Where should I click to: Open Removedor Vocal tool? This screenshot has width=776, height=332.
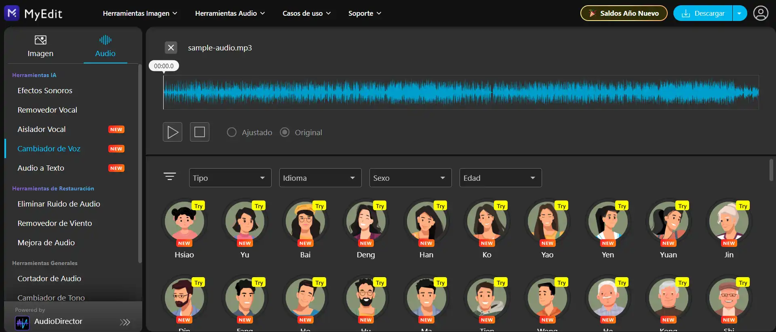pyautogui.click(x=47, y=110)
